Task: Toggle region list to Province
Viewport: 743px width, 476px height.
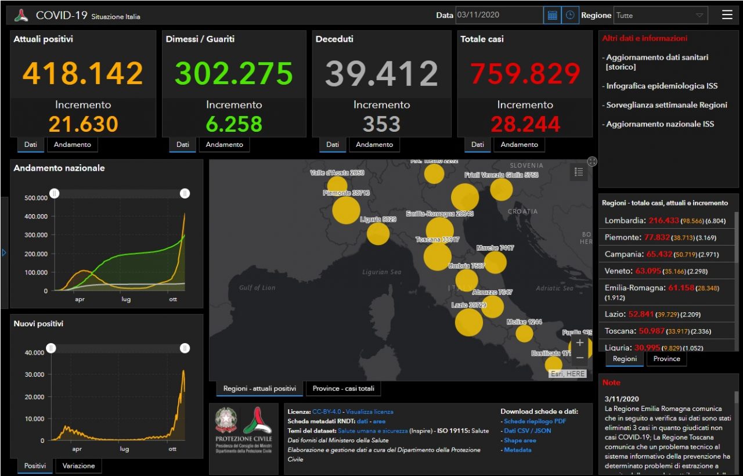Action: (666, 359)
